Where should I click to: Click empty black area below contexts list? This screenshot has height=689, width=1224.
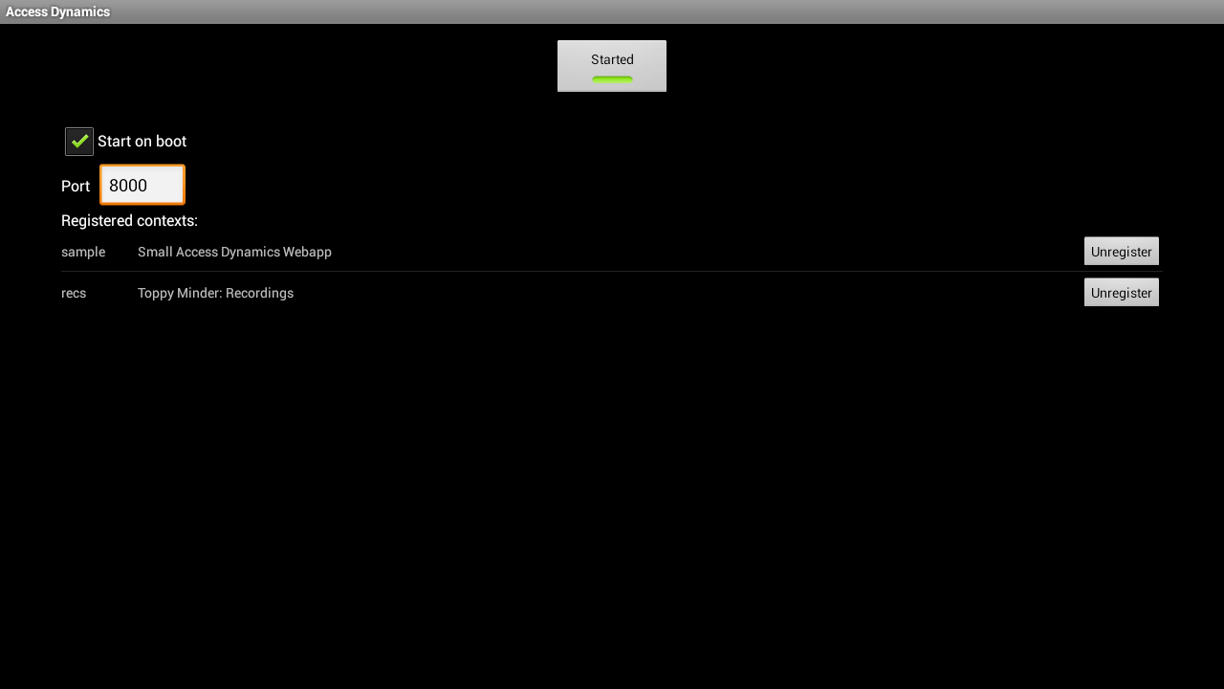coord(612,498)
